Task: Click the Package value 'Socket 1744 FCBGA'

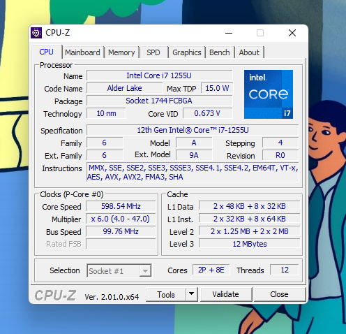Action: (x=159, y=101)
